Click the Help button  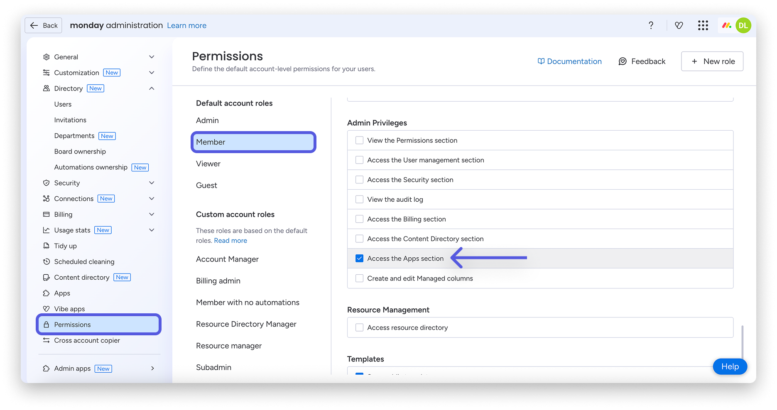pos(730,367)
